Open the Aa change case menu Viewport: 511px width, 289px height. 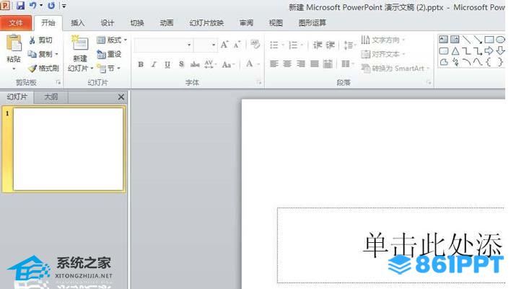point(228,64)
